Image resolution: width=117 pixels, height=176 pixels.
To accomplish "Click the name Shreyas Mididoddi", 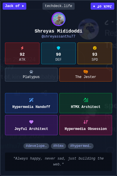I will click(x=58, y=31).
